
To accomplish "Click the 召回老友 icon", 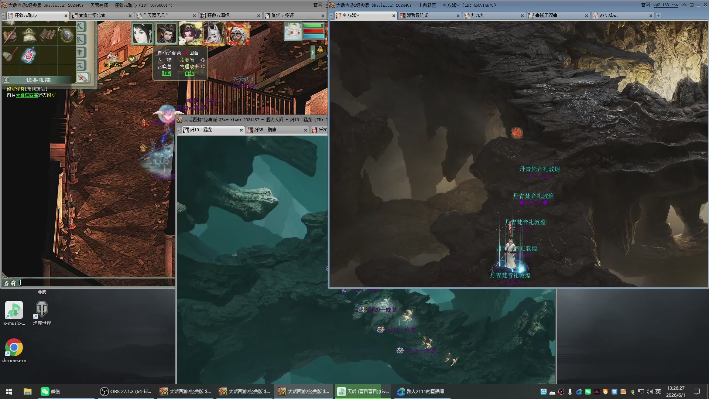I will [x=113, y=59].
